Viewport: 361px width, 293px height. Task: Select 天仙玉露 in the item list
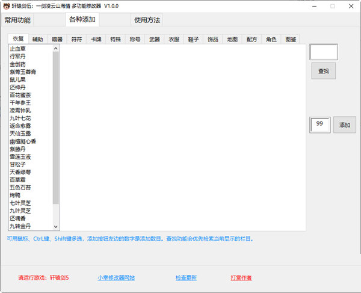(20, 134)
